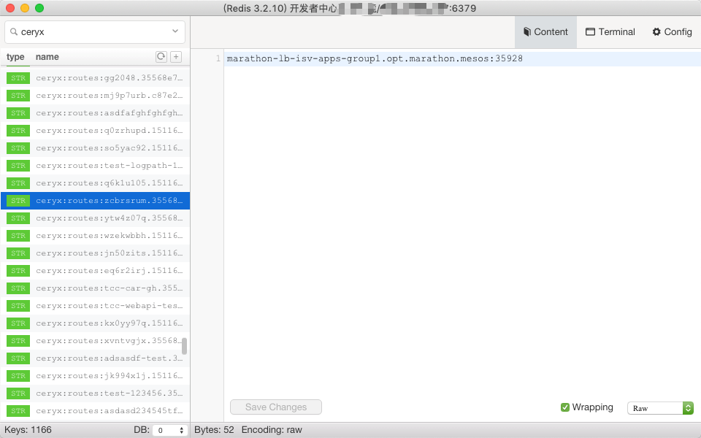Open the DB number selector
Screen dimensions: 701x438
[x=170, y=431]
